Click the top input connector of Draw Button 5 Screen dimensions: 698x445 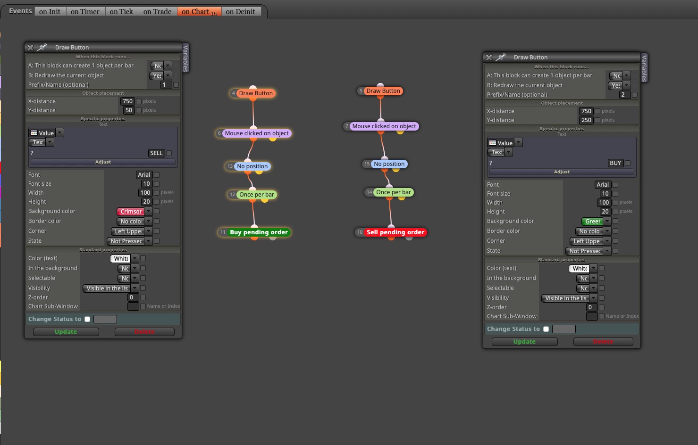coord(380,85)
